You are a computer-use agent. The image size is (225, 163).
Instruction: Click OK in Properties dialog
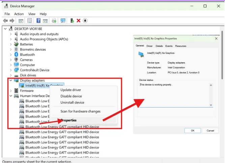[x=193, y=130]
